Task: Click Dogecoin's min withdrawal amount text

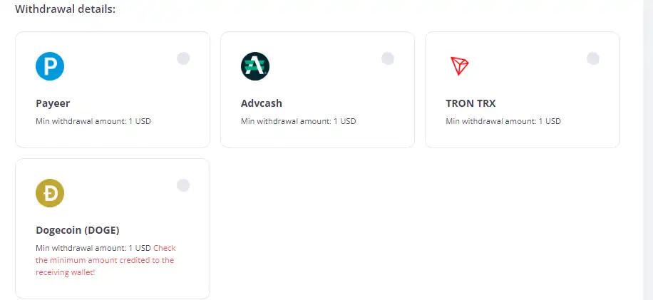Action: pyautogui.click(x=93, y=248)
